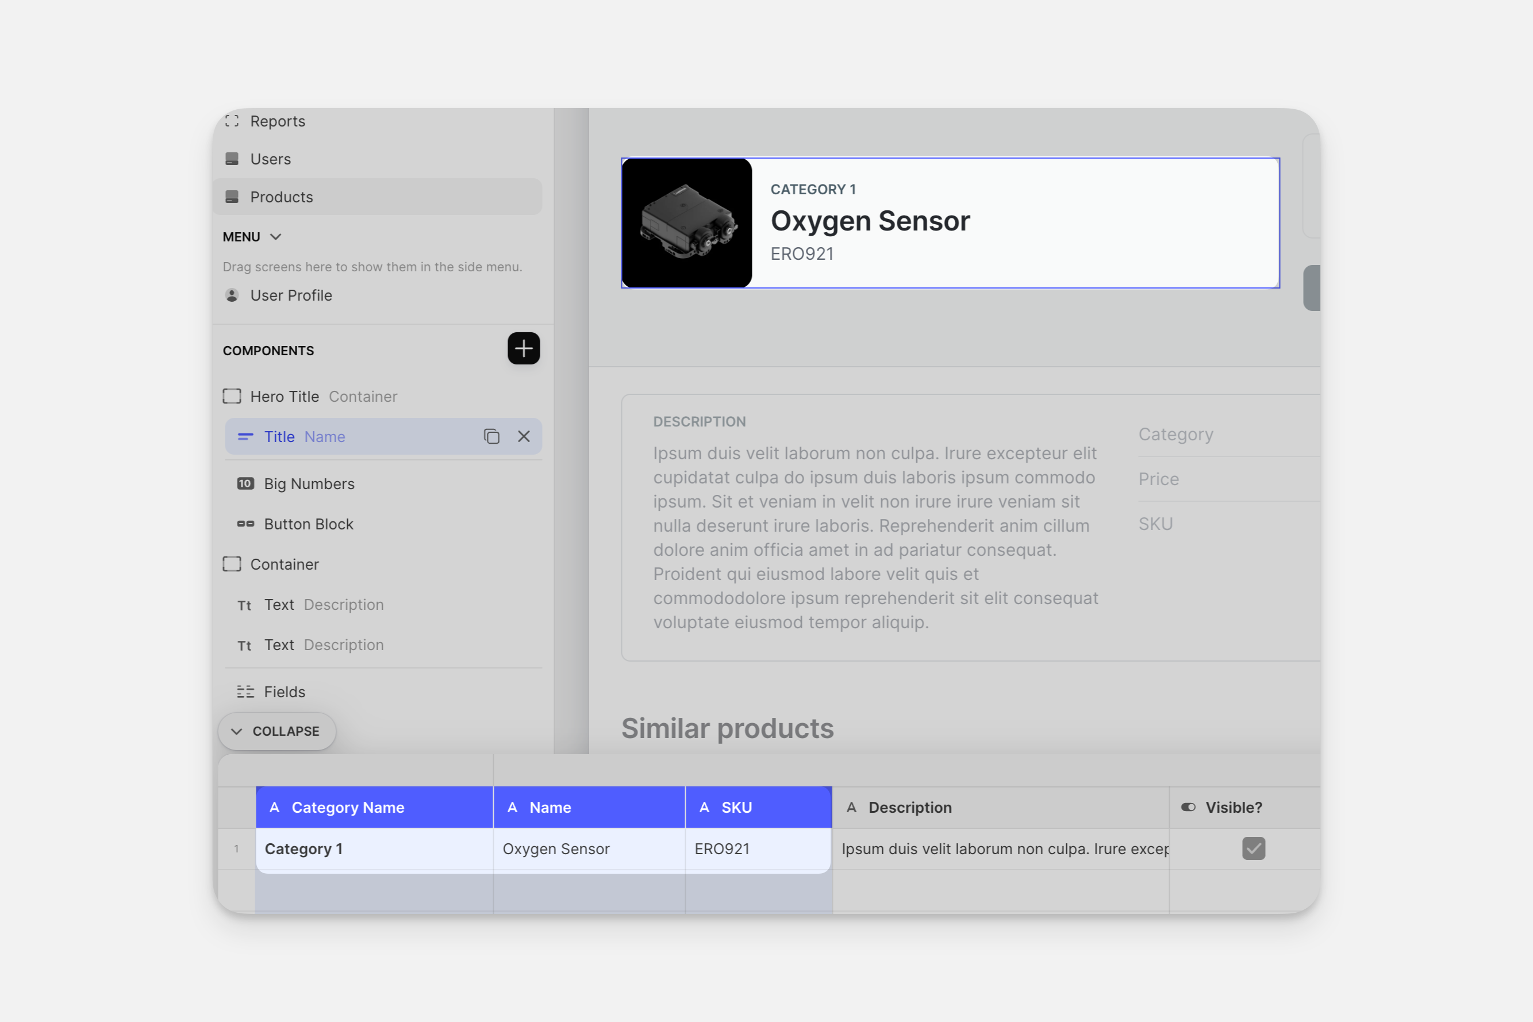Viewport: 1533px width, 1022px height.
Task: Select the Visible? column header
Action: pyautogui.click(x=1245, y=808)
